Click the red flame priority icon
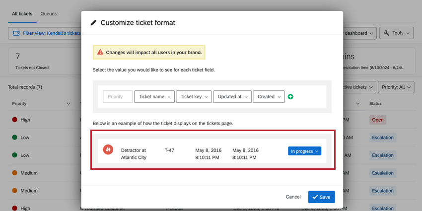Screen dimensions: 422x211 click(x=108, y=149)
